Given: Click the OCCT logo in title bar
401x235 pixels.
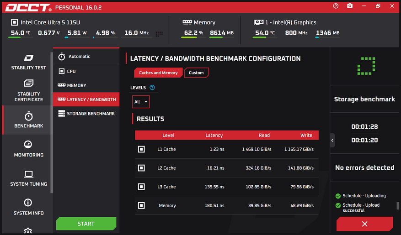Looking at the screenshot, I should (x=28, y=7).
